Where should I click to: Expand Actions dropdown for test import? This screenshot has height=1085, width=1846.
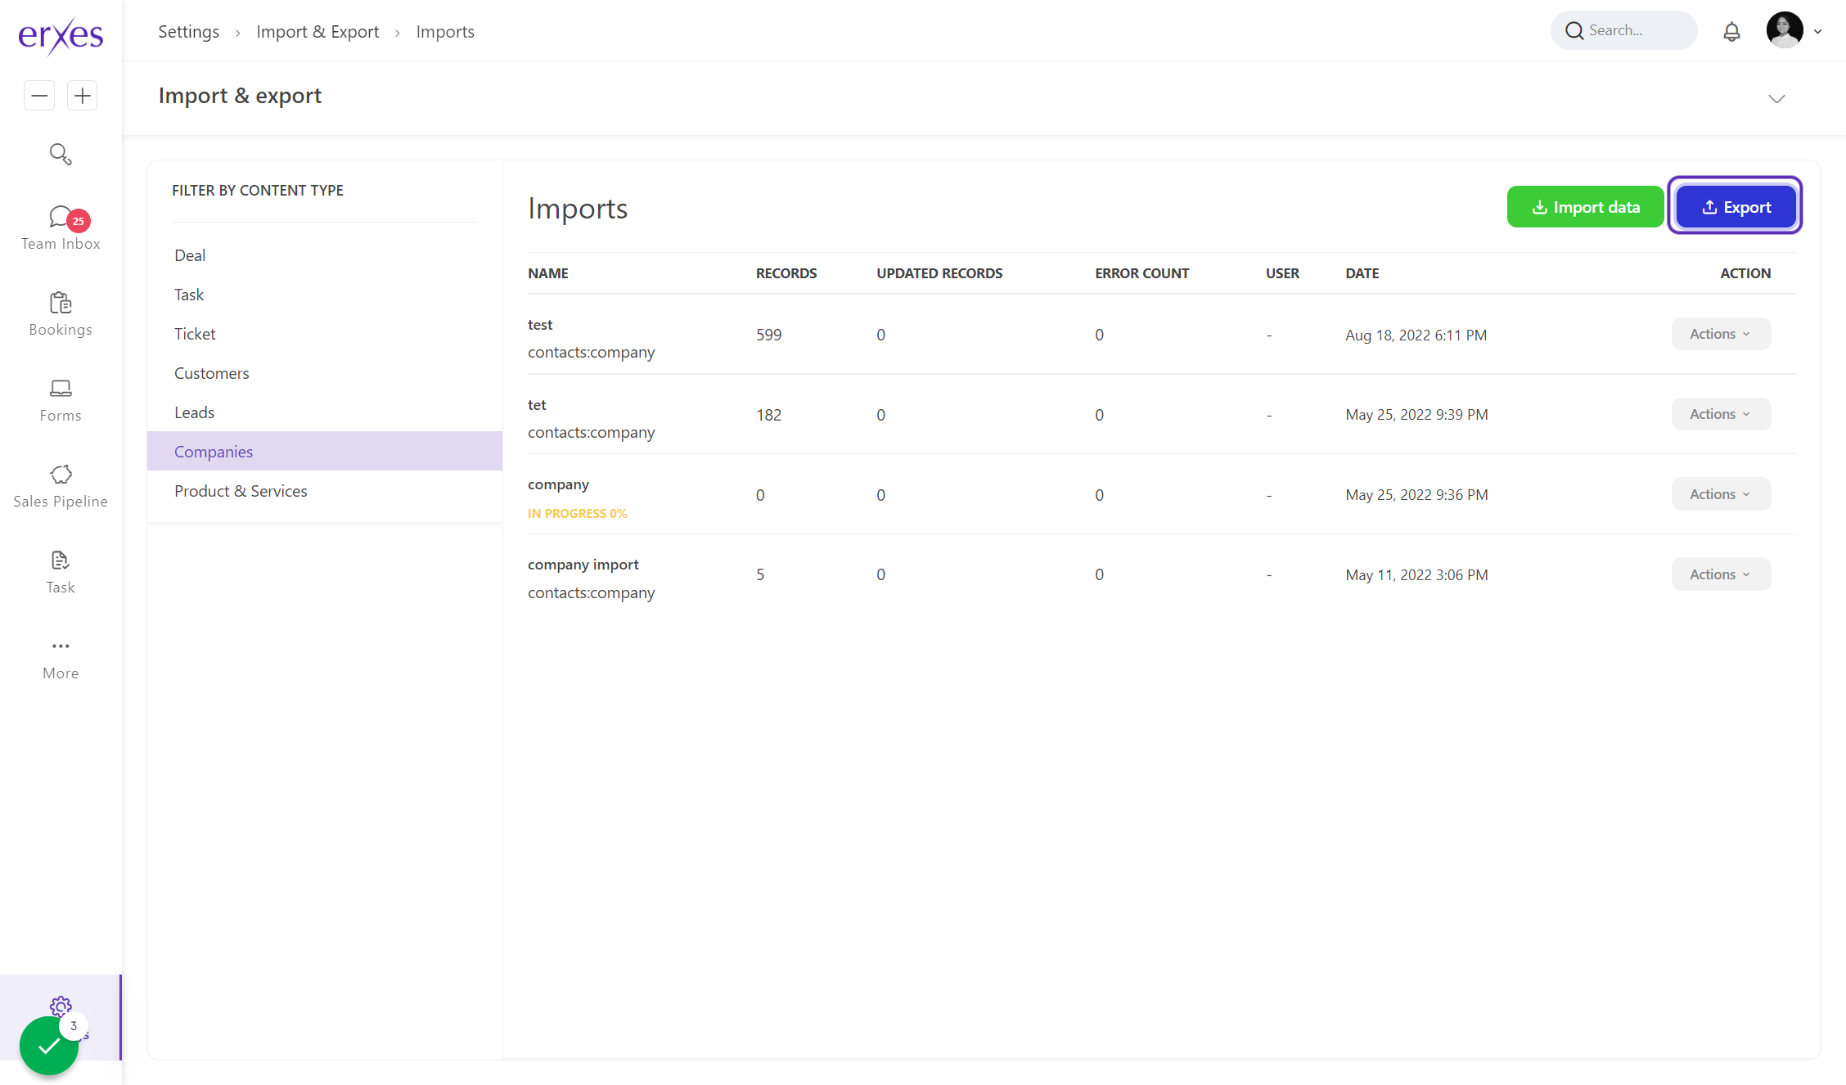tap(1721, 334)
